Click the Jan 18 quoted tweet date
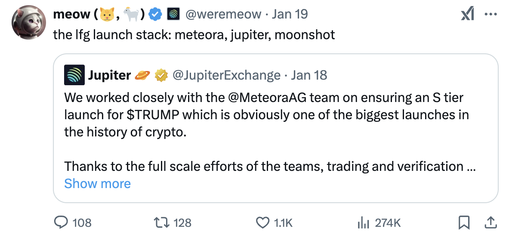 (309, 76)
